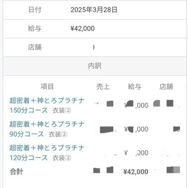Click the 合計 total row label
The width and height of the screenshot is (188, 188).
(x=16, y=172)
